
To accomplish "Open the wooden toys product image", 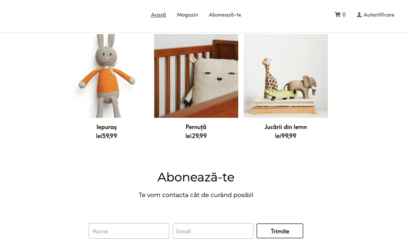I will (x=286, y=76).
